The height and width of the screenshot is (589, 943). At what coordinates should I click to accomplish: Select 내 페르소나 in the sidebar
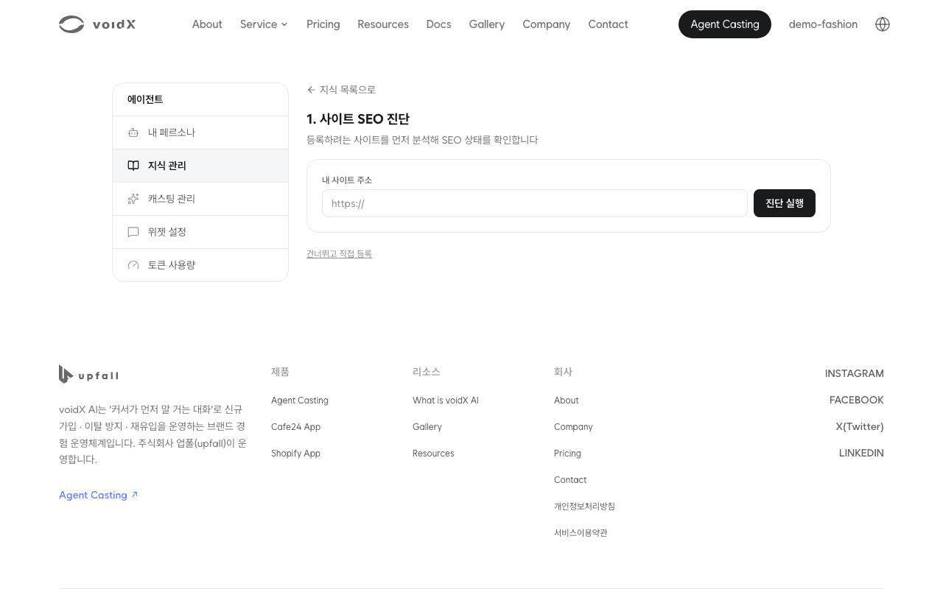pos(200,133)
